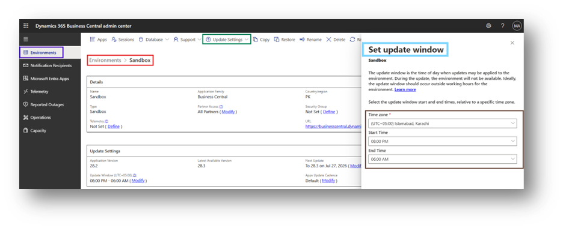Open the Time zone dropdown
The width and height of the screenshot is (563, 228).
click(x=442, y=124)
